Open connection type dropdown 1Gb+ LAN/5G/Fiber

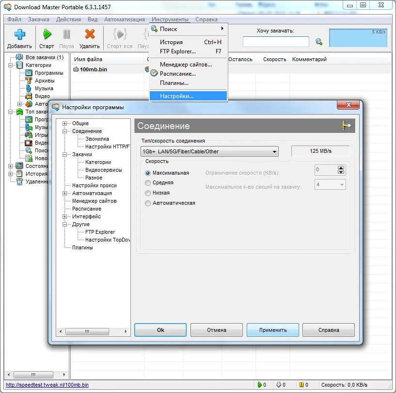coord(209,151)
